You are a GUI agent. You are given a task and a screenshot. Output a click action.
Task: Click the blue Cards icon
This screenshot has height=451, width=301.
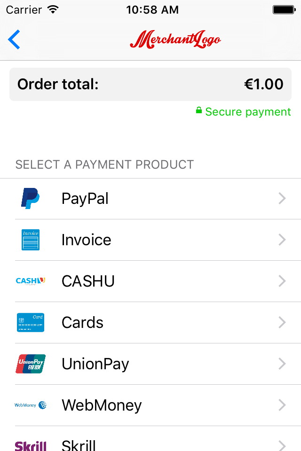pos(30,322)
